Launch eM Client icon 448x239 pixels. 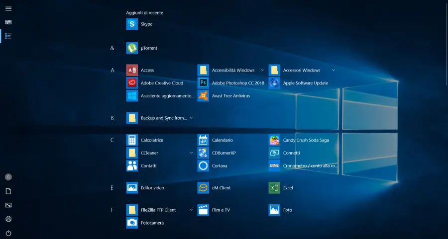click(x=203, y=188)
